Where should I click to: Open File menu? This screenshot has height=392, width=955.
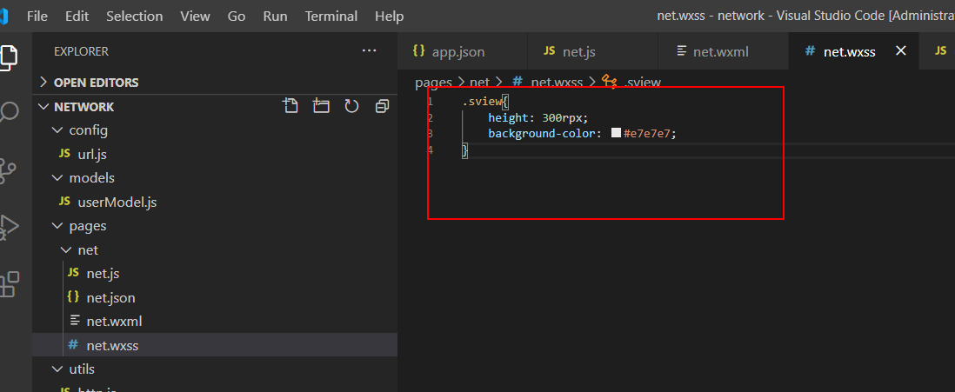coord(37,17)
